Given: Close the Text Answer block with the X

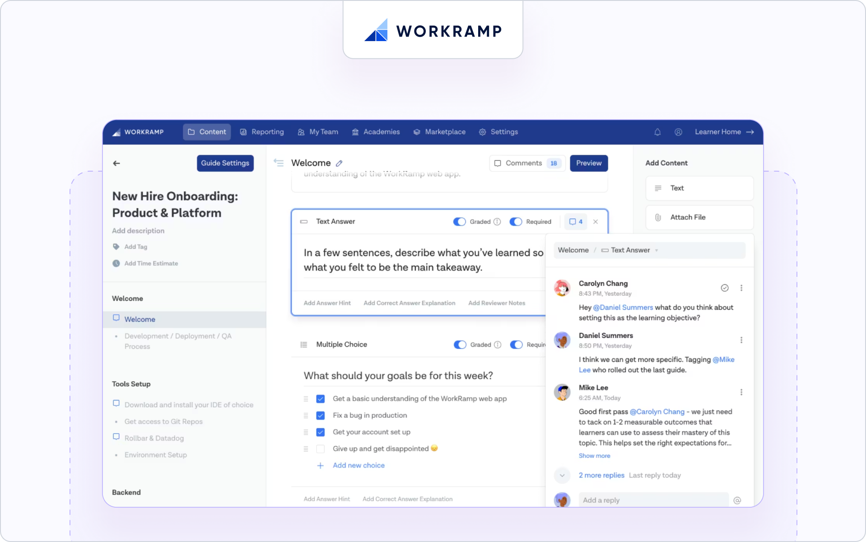Looking at the screenshot, I should pos(596,222).
